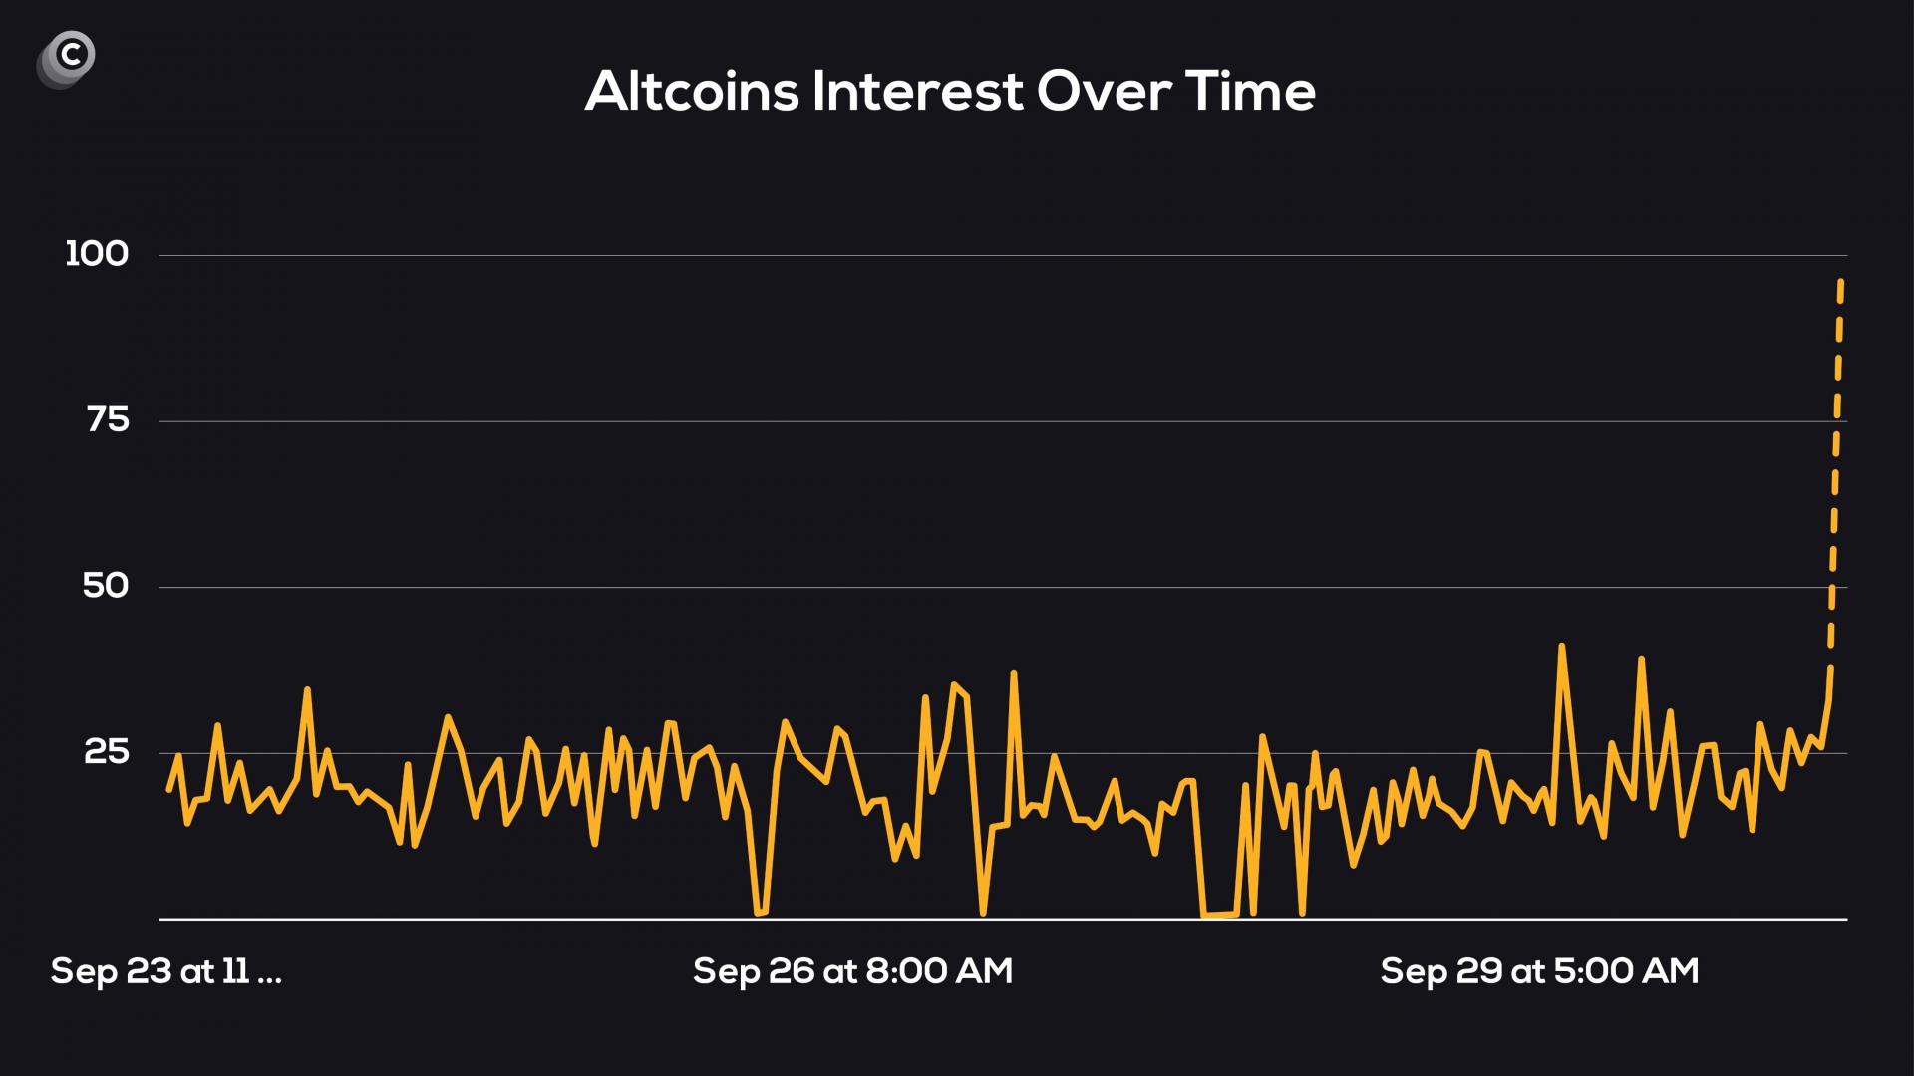Click the tallest peak near the chart's left side
1914x1076 pixels.
point(307,688)
